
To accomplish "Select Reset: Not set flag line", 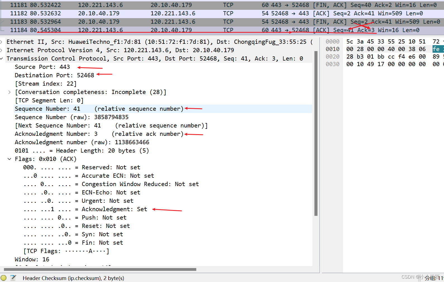I will pyautogui.click(x=77, y=226).
